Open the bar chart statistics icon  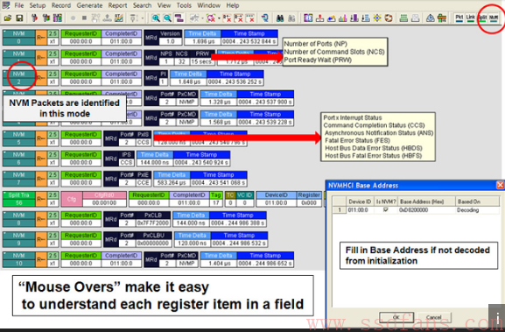tap(343, 18)
